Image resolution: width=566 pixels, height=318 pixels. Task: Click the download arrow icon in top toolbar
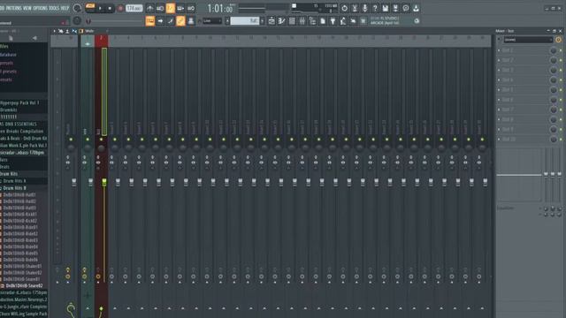(416, 8)
